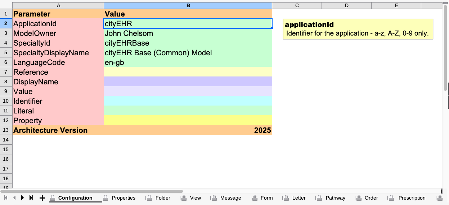Select the Literal label cell

pyautogui.click(x=58, y=111)
